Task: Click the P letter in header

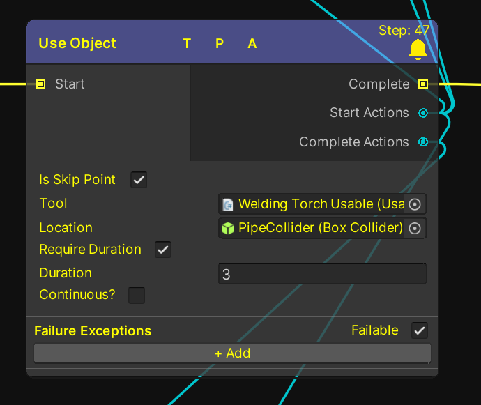Action: (220, 44)
